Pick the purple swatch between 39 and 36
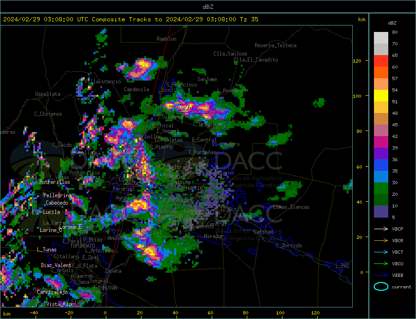The image size is (416, 319). 381,154
